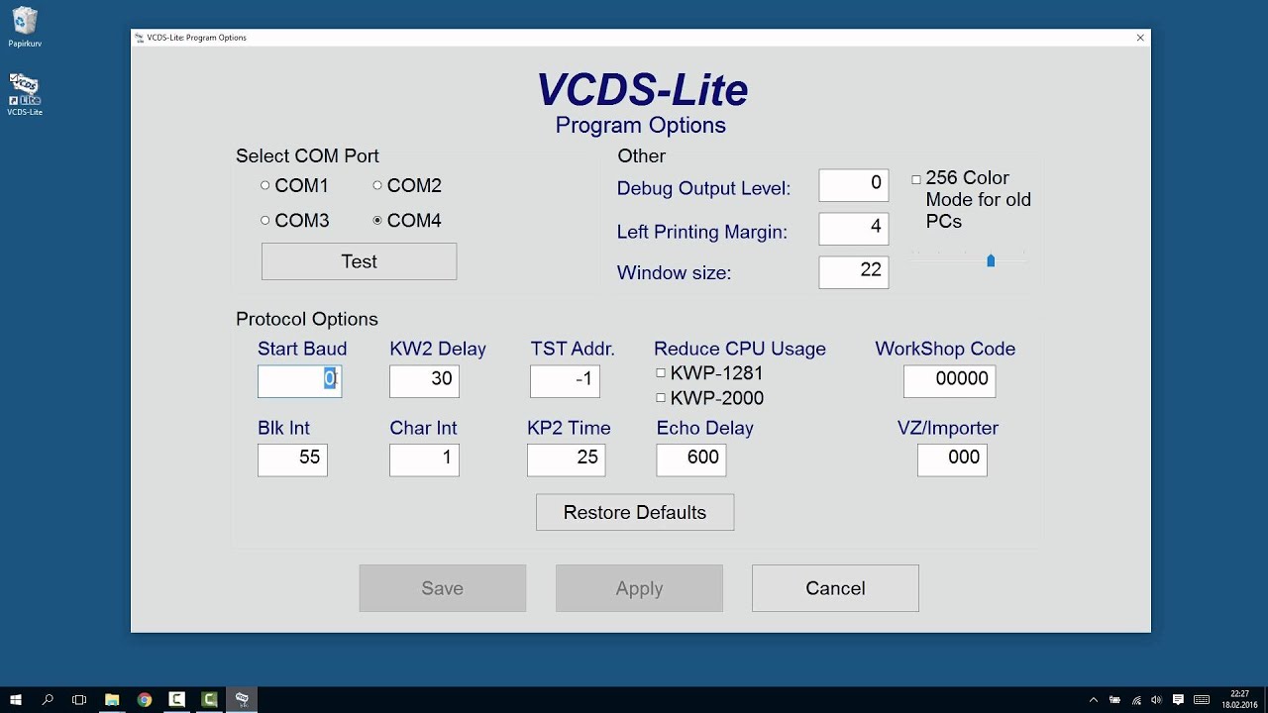Open Task View in the taskbar

[79, 699]
